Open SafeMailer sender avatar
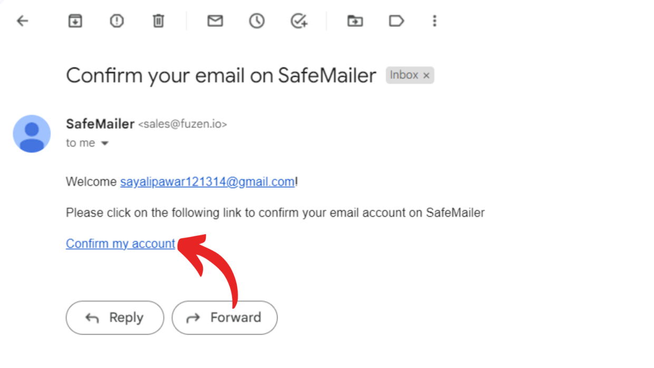This screenshot has width=654, height=368. pos(32,134)
